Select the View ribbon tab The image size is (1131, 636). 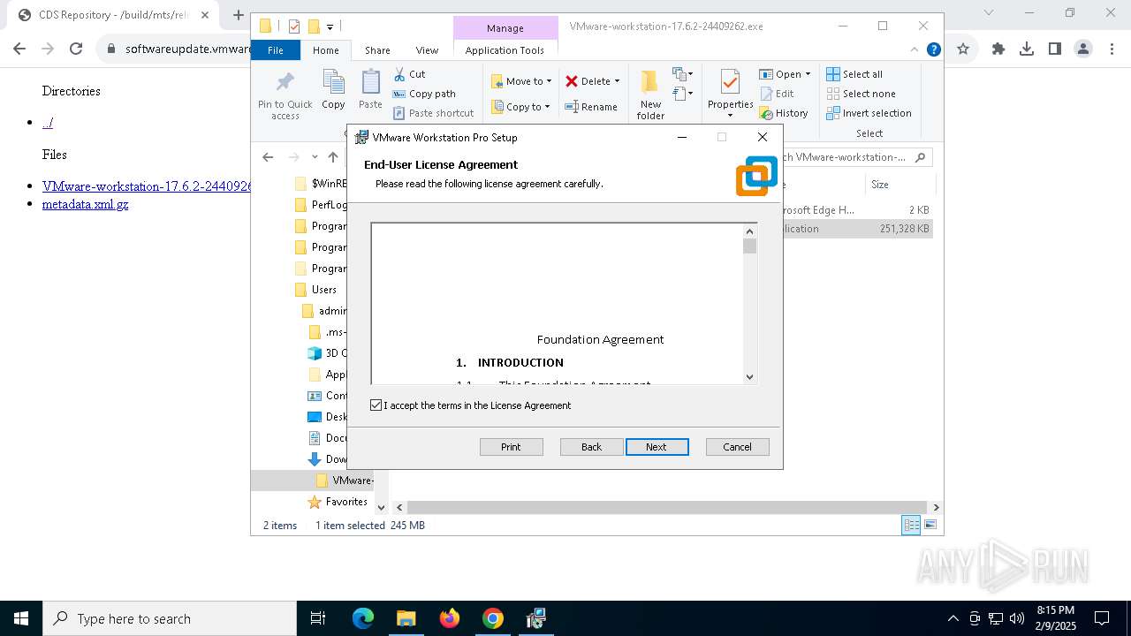[427, 50]
